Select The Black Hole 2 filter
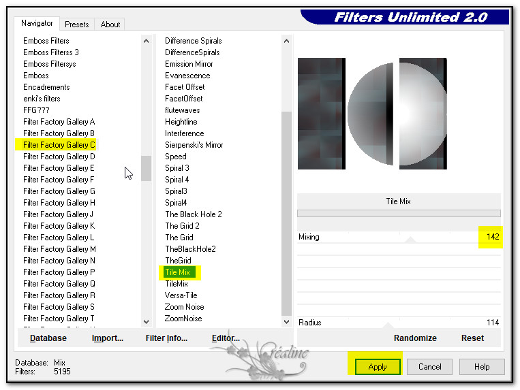The image size is (520, 390). point(194,214)
